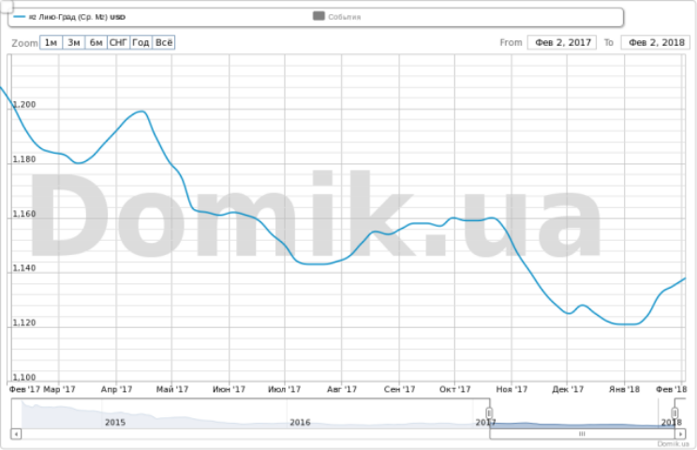Select the Год zoom range
697x450 pixels.
[x=141, y=43]
